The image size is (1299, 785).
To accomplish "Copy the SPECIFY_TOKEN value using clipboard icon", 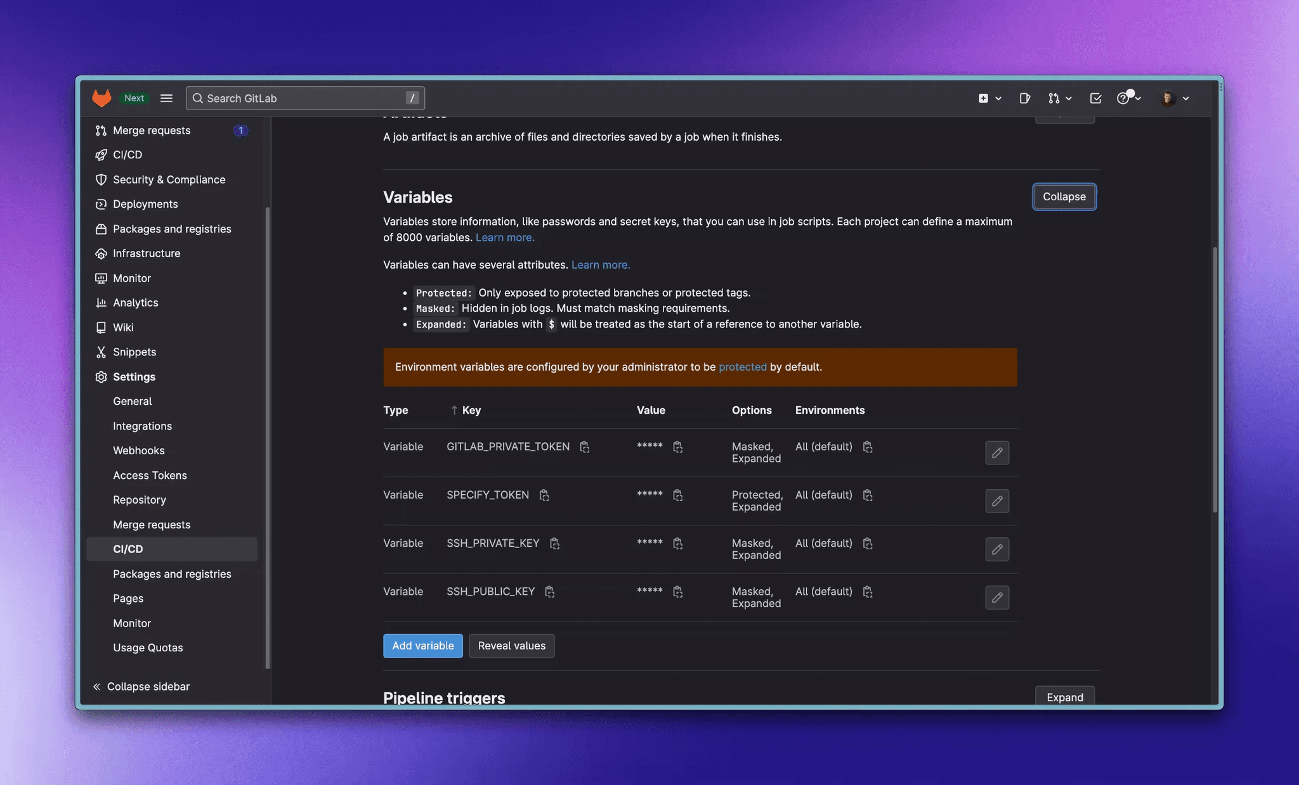I will [x=678, y=495].
